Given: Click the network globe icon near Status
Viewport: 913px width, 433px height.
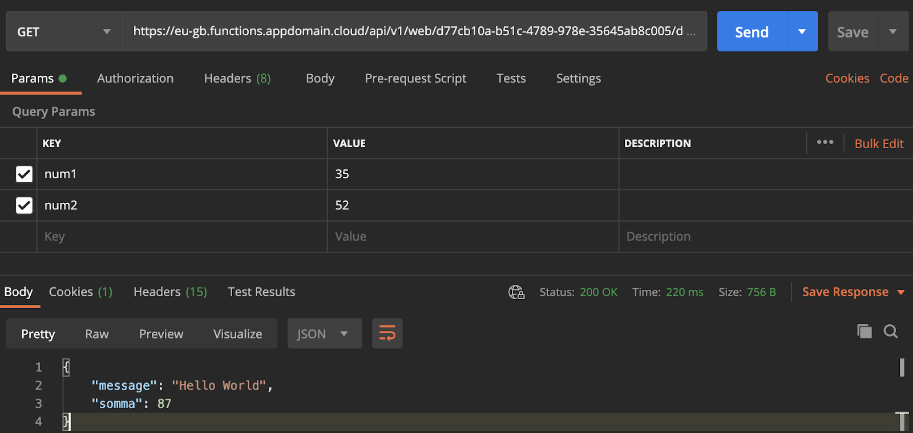Looking at the screenshot, I should pos(516,292).
